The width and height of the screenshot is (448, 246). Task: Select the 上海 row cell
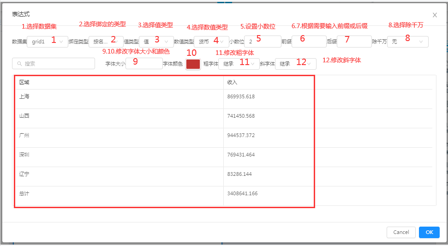tap(119, 99)
